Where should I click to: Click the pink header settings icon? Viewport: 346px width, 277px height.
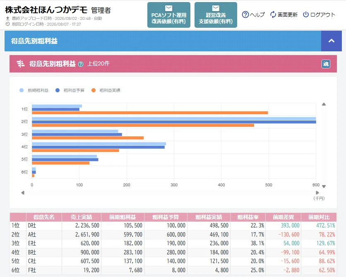[x=21, y=64]
